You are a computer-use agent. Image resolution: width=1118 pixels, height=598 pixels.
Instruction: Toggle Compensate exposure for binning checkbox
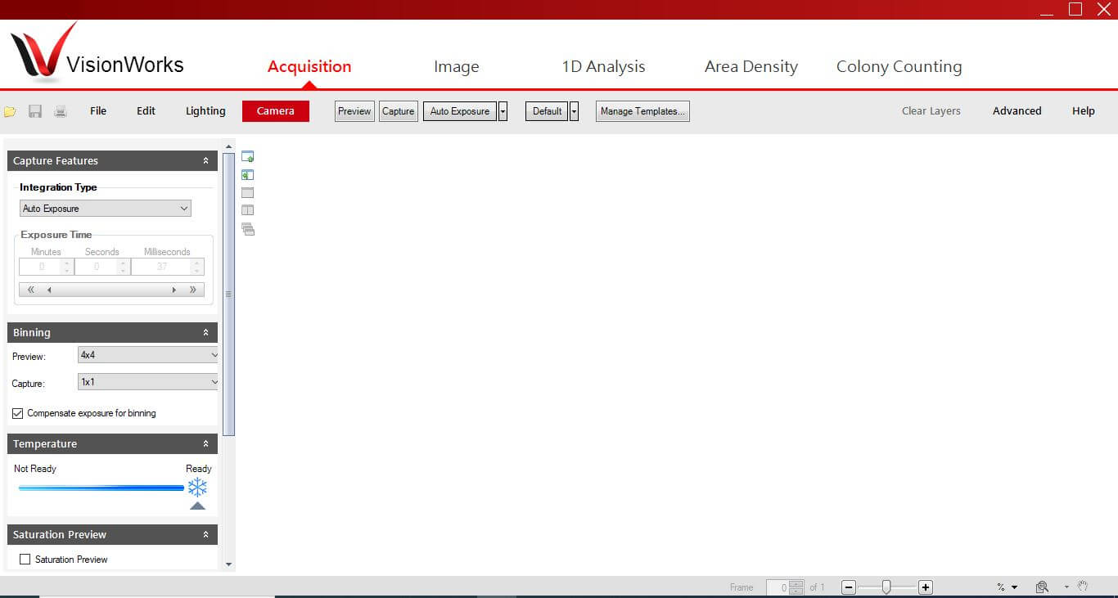click(18, 413)
